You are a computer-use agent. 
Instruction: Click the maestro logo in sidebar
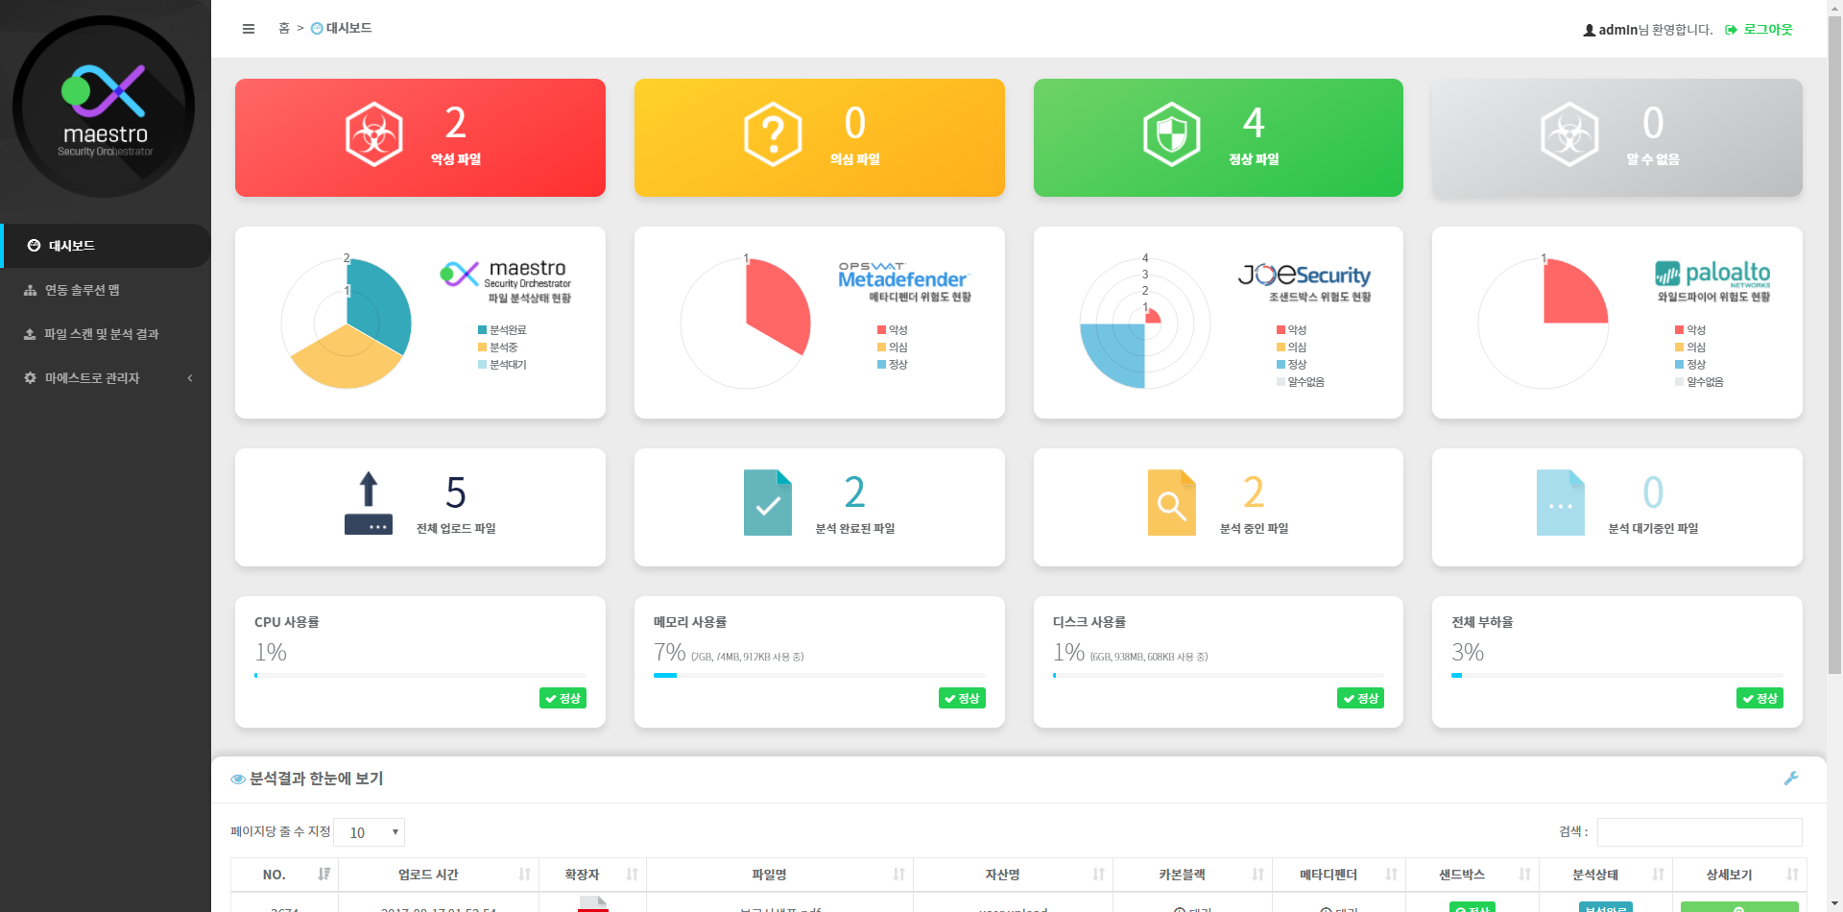pyautogui.click(x=105, y=108)
